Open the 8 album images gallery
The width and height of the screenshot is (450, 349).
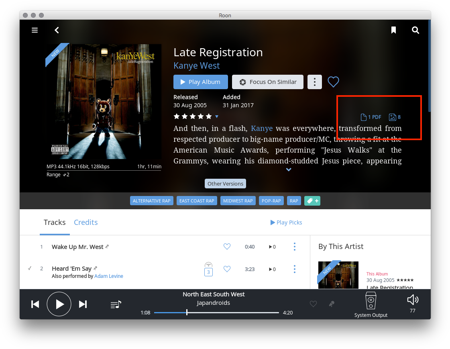pos(395,117)
